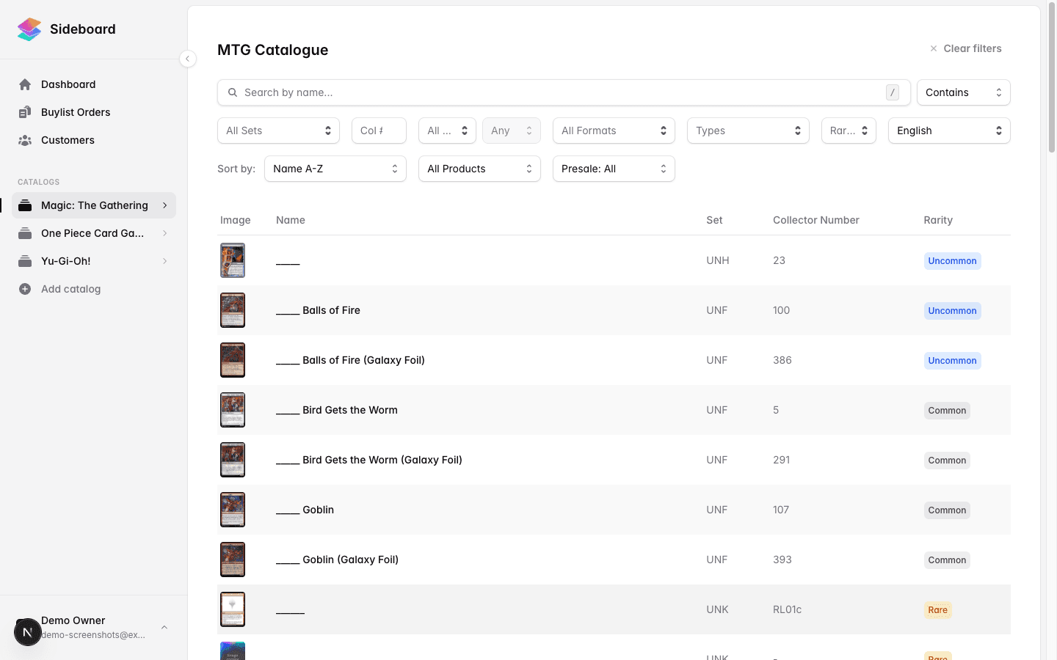Click the Common badge for collector number 5
Viewport: 1057px width, 660px height.
pos(947,411)
